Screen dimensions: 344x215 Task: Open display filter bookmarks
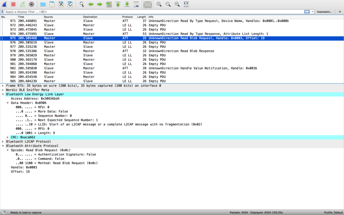[2, 12]
